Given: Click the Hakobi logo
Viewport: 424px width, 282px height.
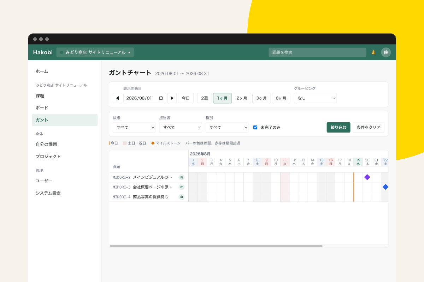Looking at the screenshot, I should tap(43, 53).
